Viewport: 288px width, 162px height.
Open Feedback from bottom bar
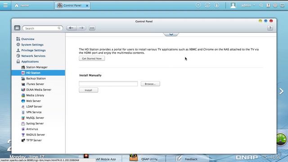click(x=187, y=158)
